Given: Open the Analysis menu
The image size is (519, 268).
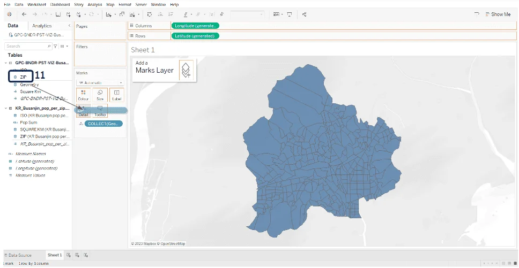Looking at the screenshot, I should click(95, 4).
